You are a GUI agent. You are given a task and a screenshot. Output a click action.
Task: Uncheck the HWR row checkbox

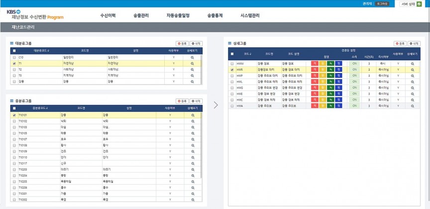pyautogui.click(x=232, y=70)
